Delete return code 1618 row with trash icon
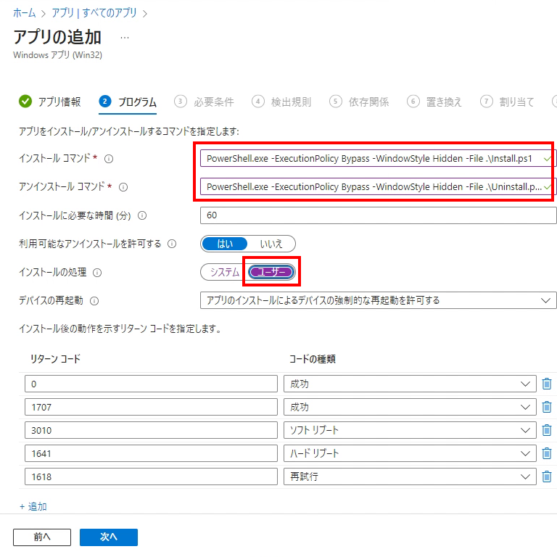 (x=547, y=476)
